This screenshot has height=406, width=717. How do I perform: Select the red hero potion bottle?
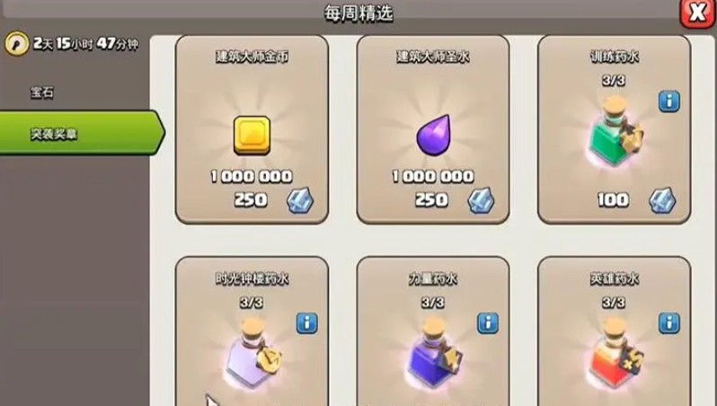coord(614,355)
